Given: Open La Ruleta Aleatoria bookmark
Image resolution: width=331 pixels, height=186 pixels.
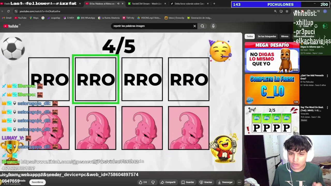Looking at the screenshot, I should tap(109, 18).
